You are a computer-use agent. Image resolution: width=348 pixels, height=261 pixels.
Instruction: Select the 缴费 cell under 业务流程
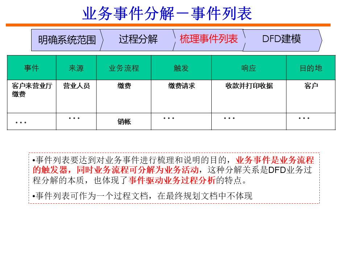[x=124, y=96]
